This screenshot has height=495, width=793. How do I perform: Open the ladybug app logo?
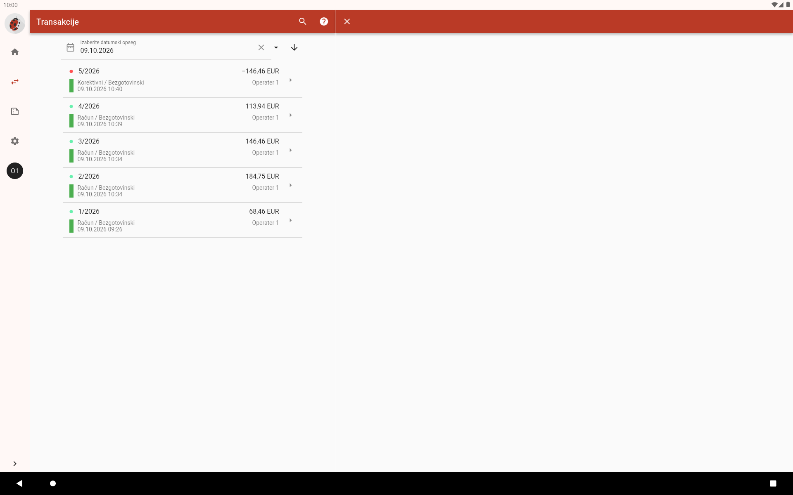(x=15, y=24)
